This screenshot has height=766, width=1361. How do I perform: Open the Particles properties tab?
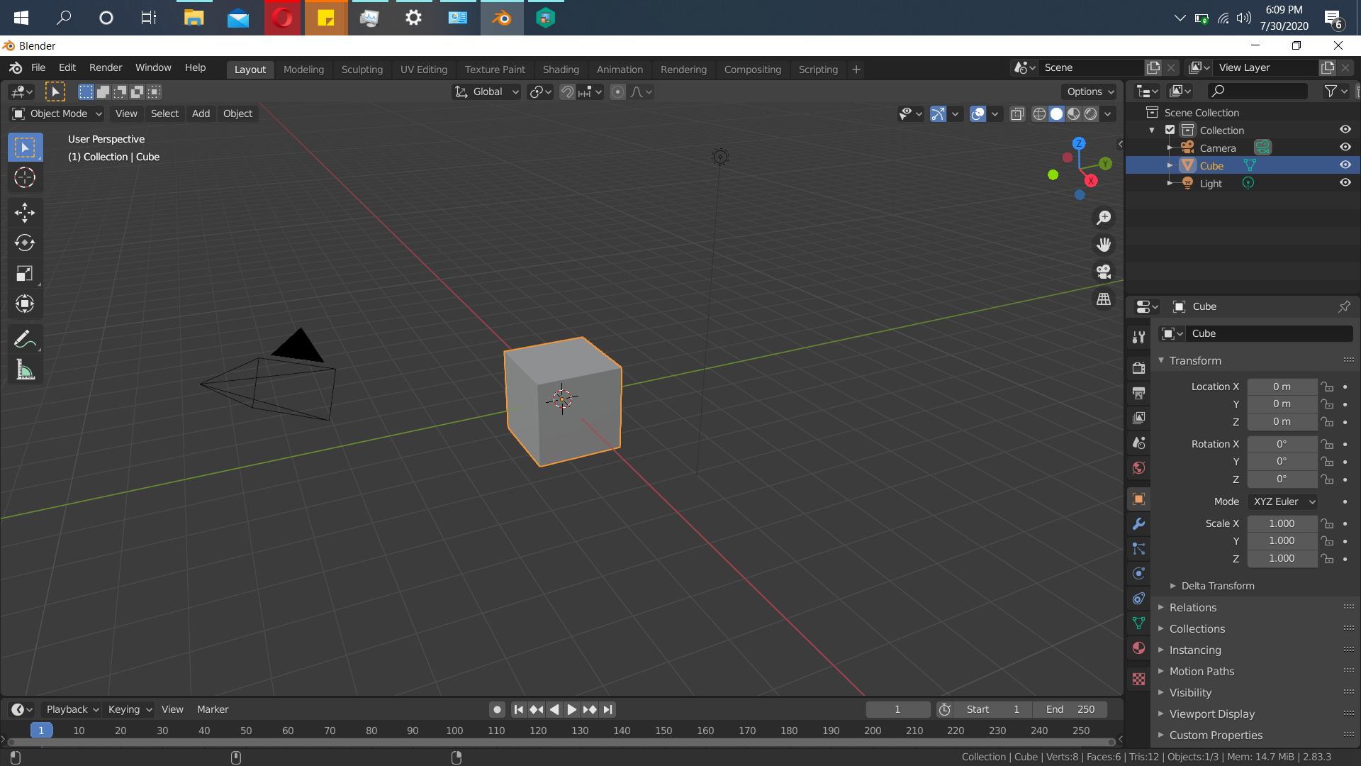[1138, 548]
